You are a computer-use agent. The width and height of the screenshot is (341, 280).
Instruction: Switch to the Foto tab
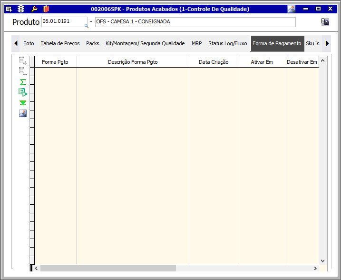tap(29, 43)
